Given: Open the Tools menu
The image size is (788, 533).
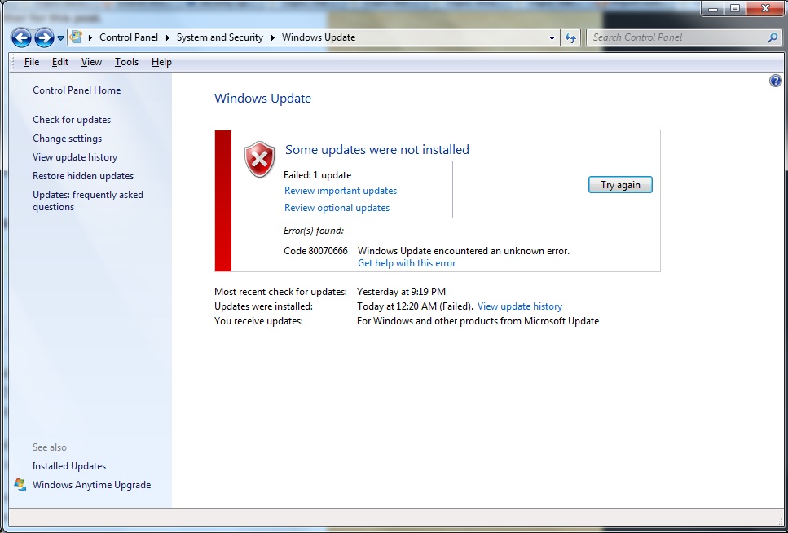Looking at the screenshot, I should (x=126, y=62).
